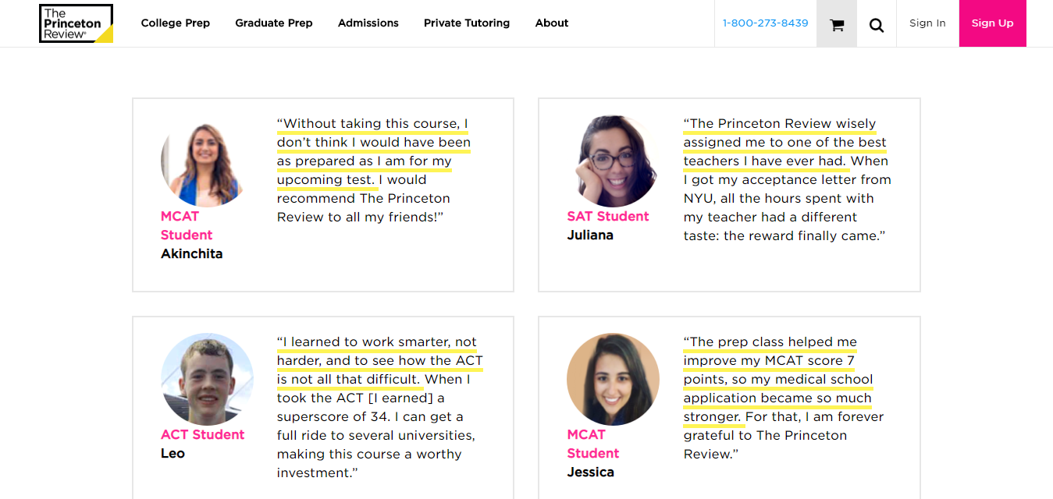Open the Admissions menu
The image size is (1053, 499).
coord(368,23)
